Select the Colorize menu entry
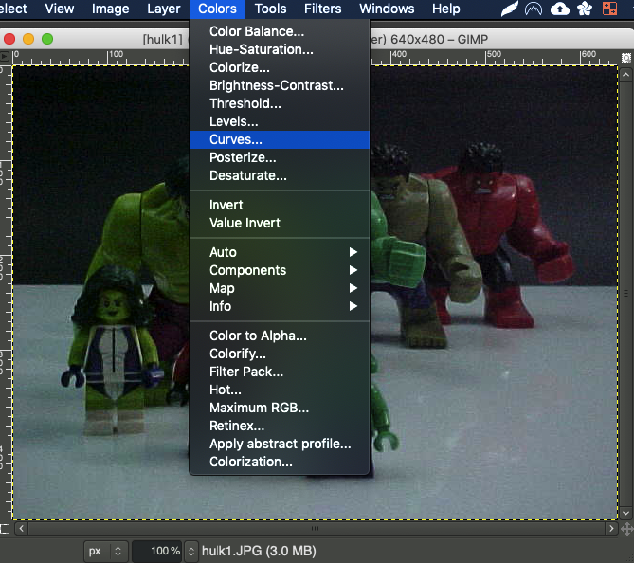Viewport: 634px width, 563px height. (x=280, y=67)
